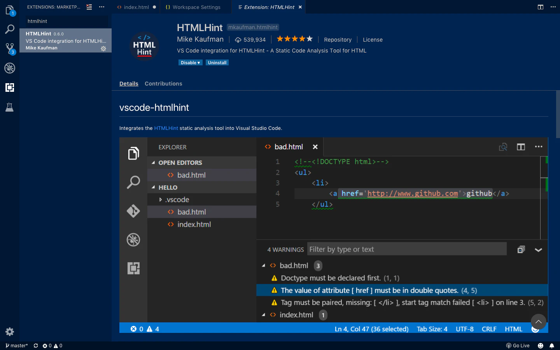Follow the HTMLHint link in README description
Viewport: 560px width, 350px height.
click(x=166, y=128)
